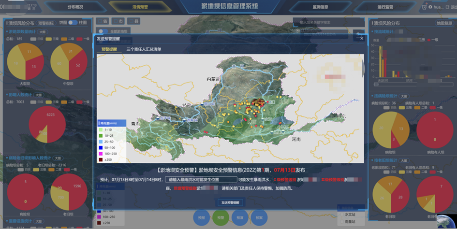Viewport: 457px width, 229px height.
Task: Click the 输入坝名关键字搜索 search field
Action: pyautogui.click(x=329, y=22)
